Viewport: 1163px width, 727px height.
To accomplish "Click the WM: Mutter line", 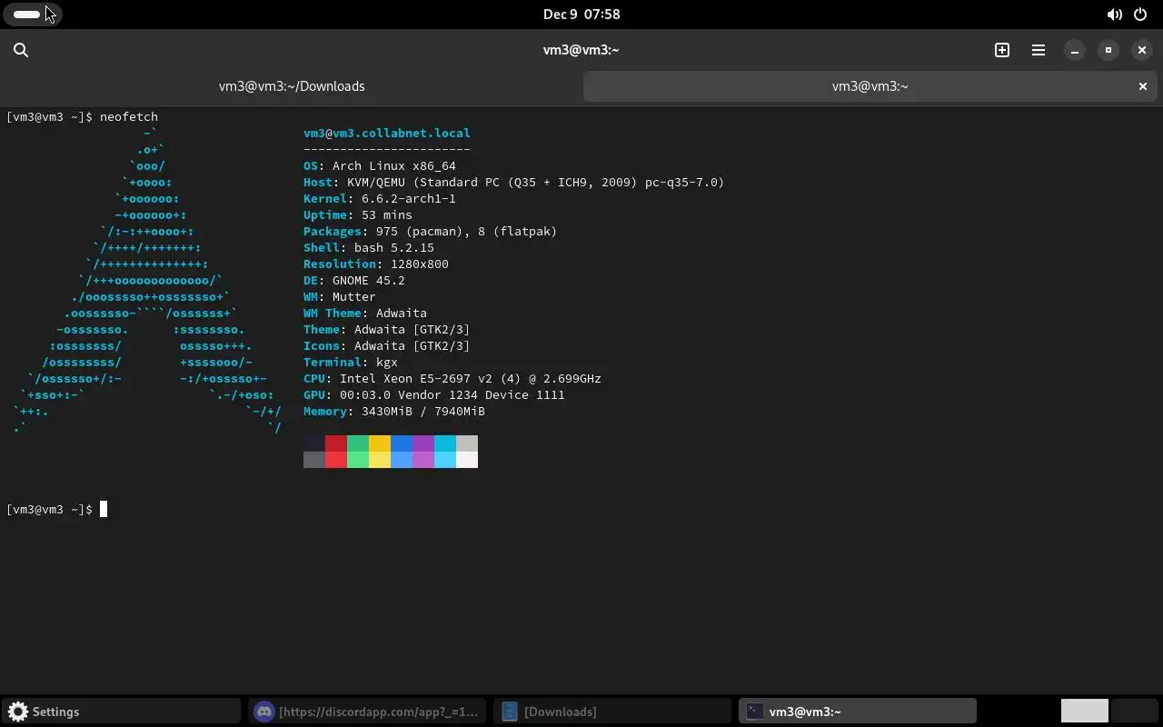I will [x=340, y=296].
